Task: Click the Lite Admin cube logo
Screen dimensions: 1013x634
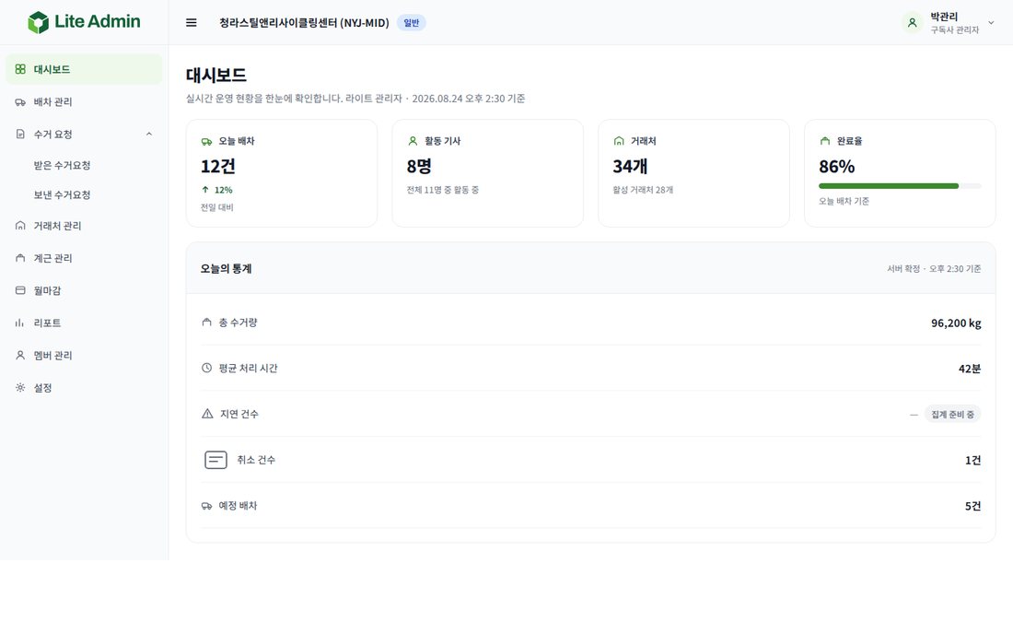Action: pyautogui.click(x=38, y=22)
